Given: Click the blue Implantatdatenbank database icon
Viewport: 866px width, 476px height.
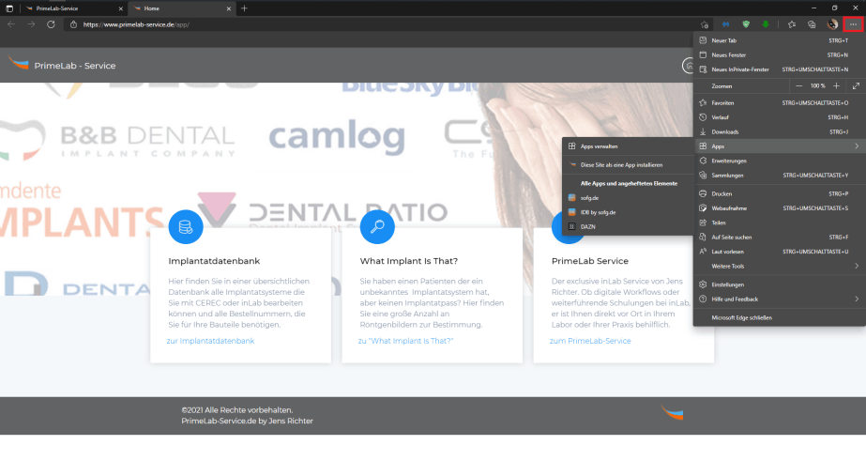Looking at the screenshot, I should pyautogui.click(x=186, y=226).
